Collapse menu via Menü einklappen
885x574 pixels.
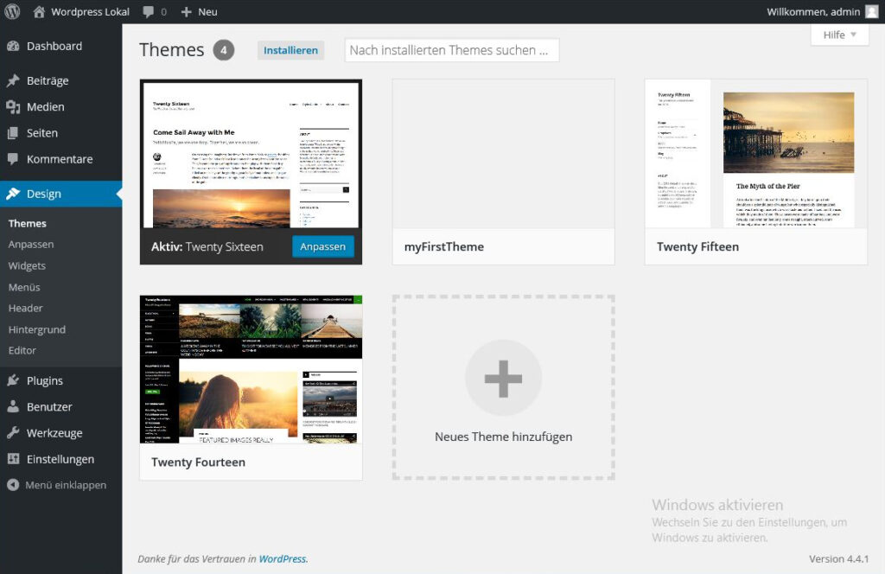point(61,485)
